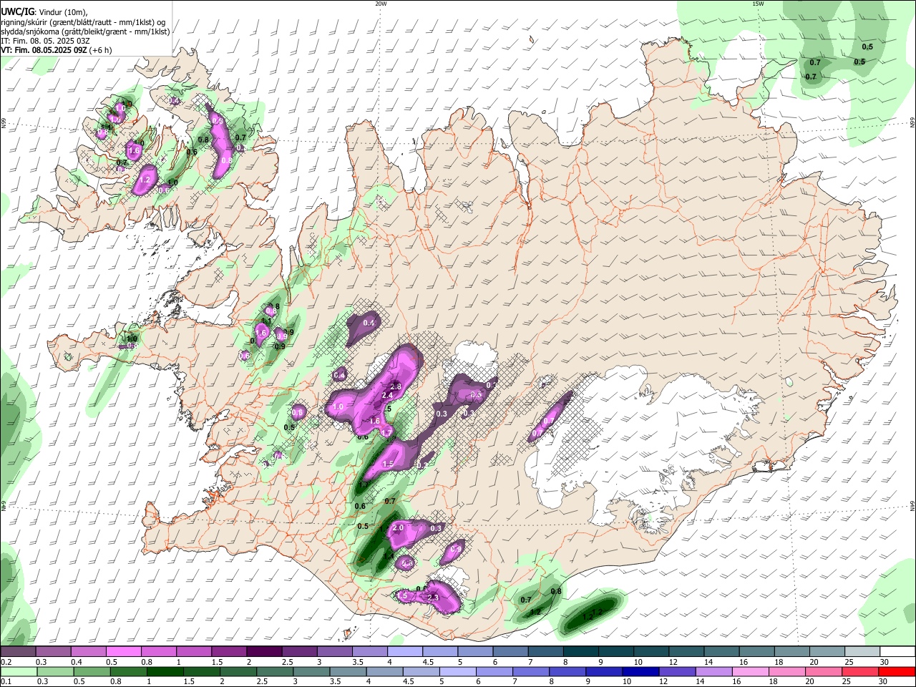Select the IT: Fim. 08. 05. 2025 03Z line
The width and height of the screenshot is (916, 687).
click(x=46, y=41)
